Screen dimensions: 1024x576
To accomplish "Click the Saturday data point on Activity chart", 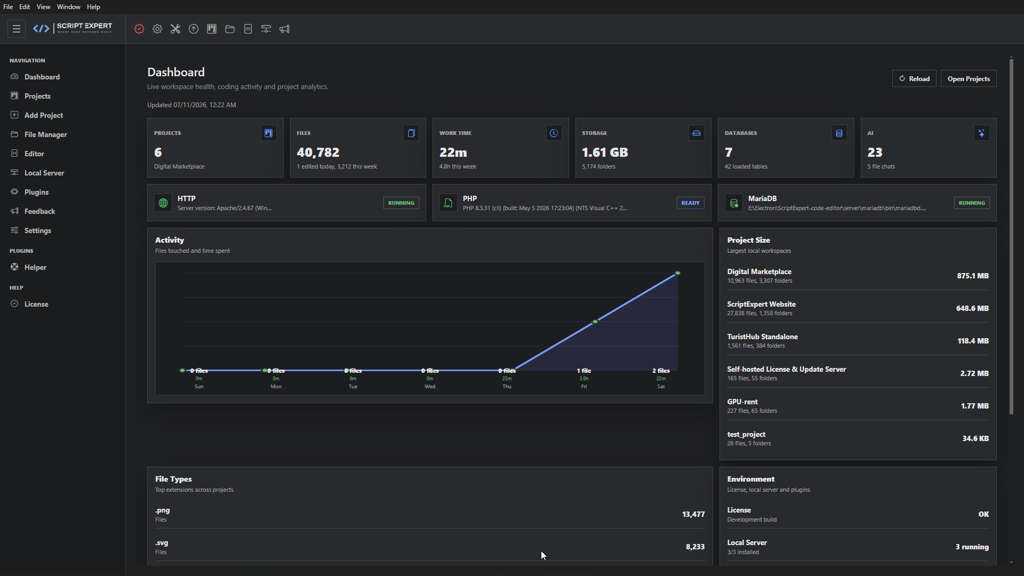I will click(x=677, y=273).
